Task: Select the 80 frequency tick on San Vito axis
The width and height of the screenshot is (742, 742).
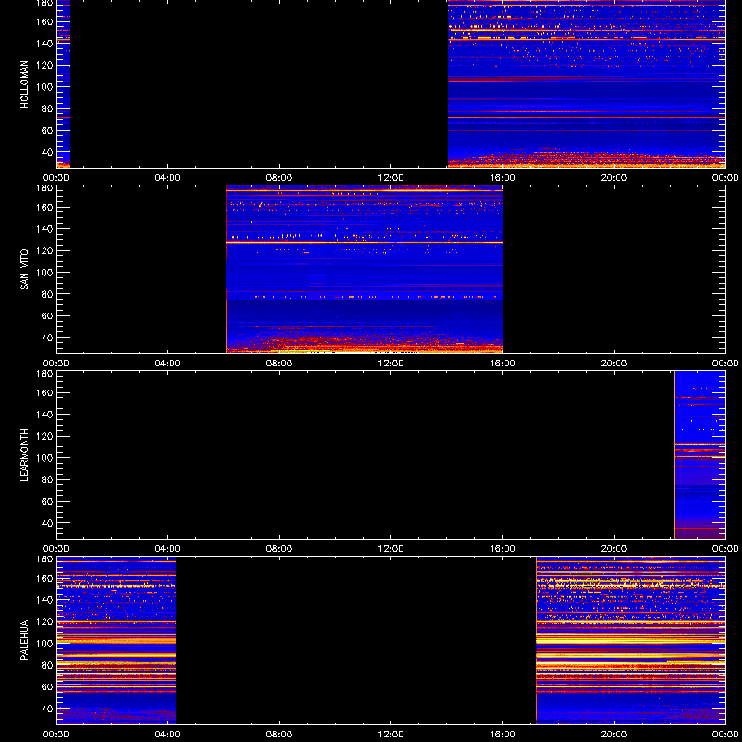Action: [48, 294]
